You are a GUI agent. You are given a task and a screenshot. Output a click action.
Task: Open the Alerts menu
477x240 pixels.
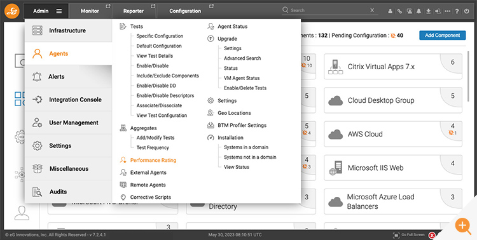click(x=69, y=77)
